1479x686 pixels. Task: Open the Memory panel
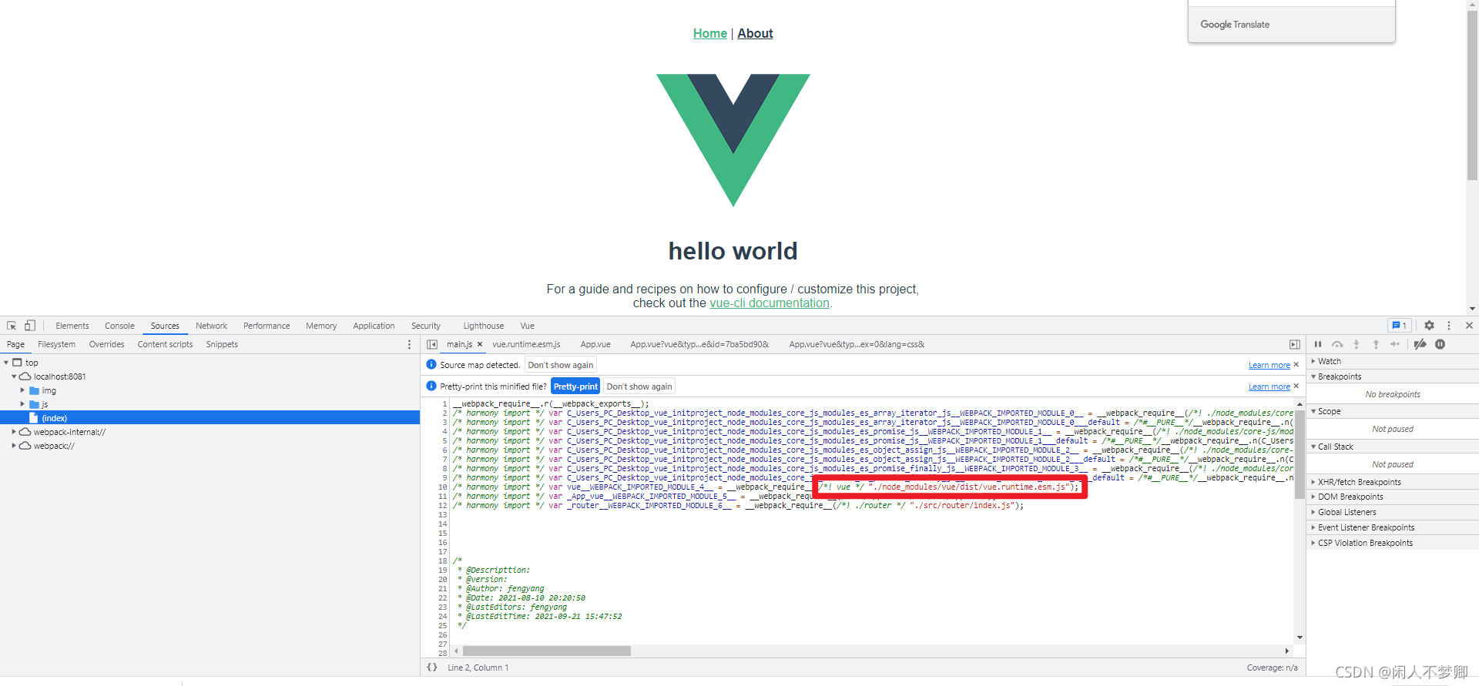coord(321,326)
